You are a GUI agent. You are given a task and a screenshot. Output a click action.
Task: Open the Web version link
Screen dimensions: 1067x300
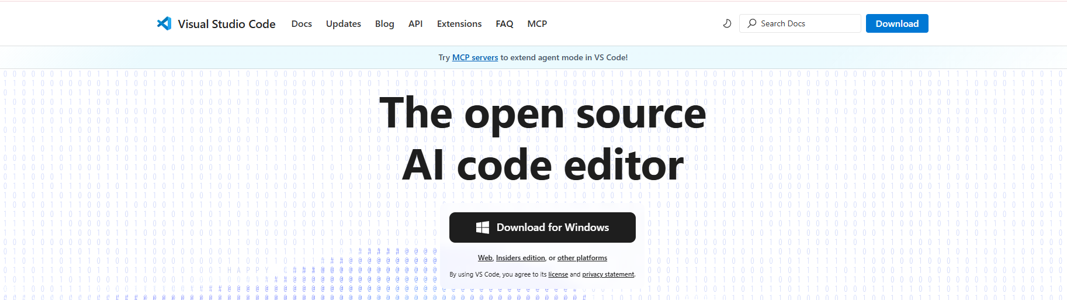(x=485, y=258)
